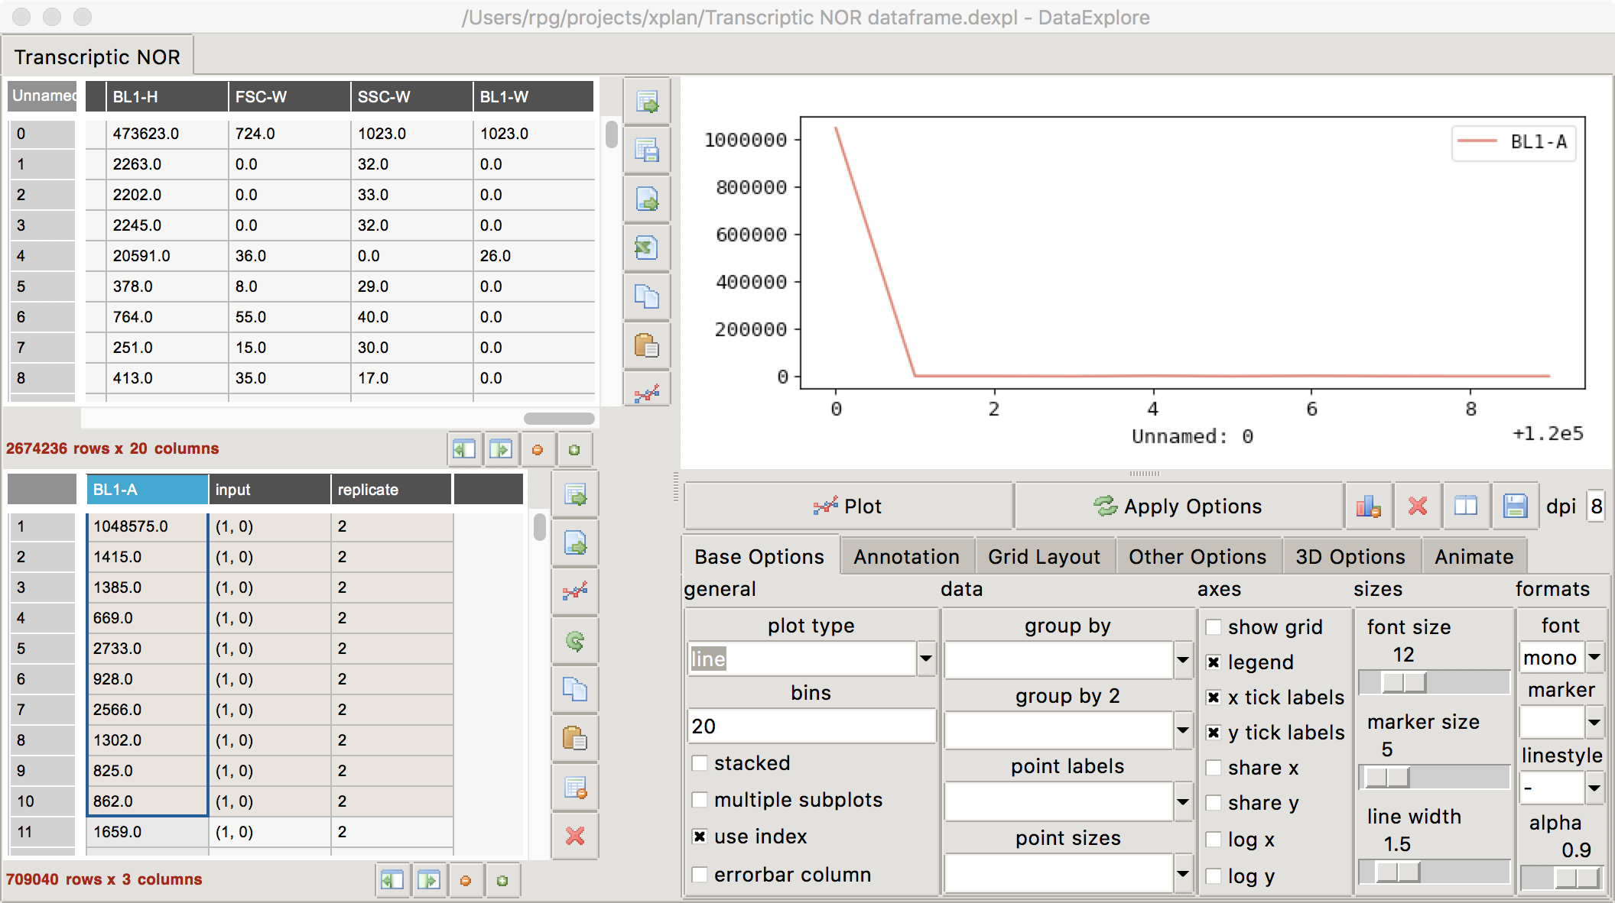This screenshot has height=903, width=1615.
Task: Switch to the Annotation tab
Action: [907, 556]
